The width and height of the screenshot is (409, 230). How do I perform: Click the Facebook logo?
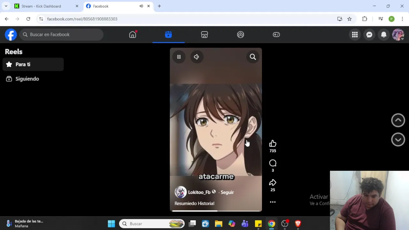click(11, 34)
